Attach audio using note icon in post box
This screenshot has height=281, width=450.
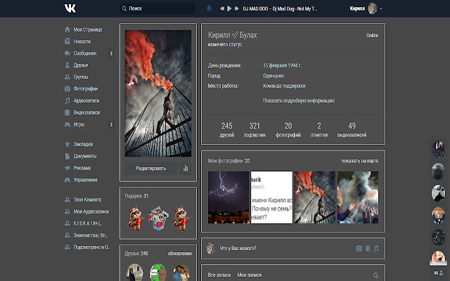click(x=376, y=249)
